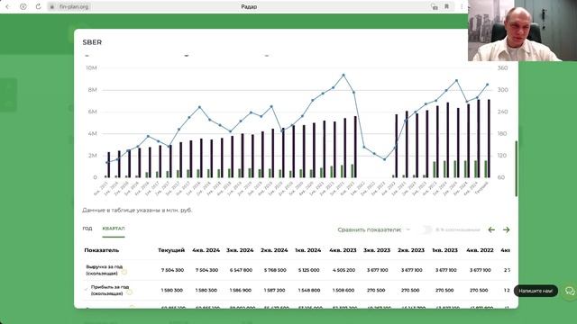Switch to the ГОД tab
This screenshot has width=577, height=324.
coord(87,229)
